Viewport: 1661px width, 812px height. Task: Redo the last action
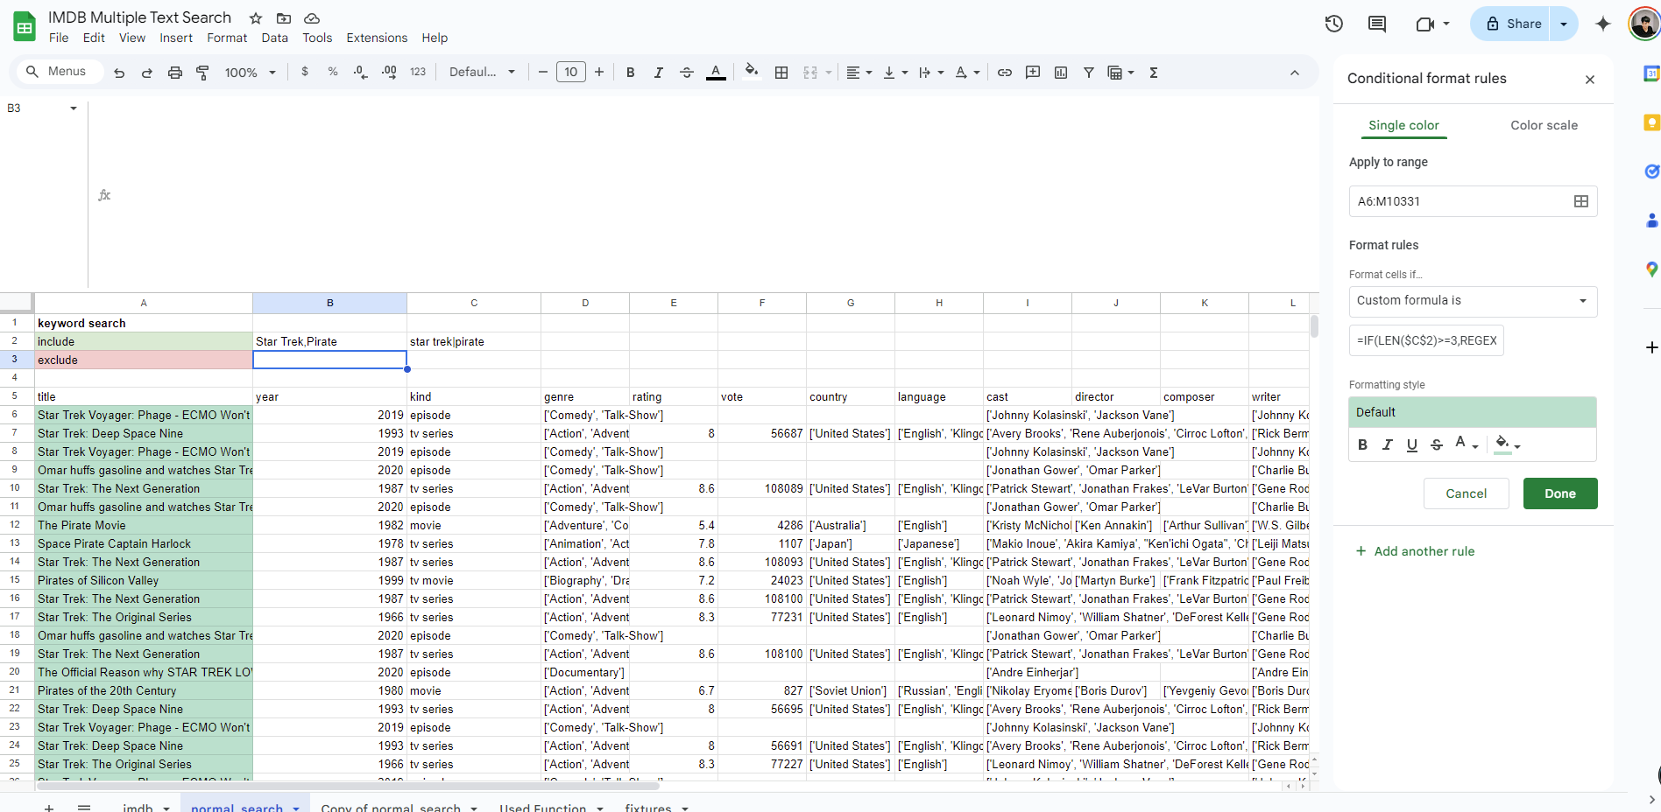[147, 73]
